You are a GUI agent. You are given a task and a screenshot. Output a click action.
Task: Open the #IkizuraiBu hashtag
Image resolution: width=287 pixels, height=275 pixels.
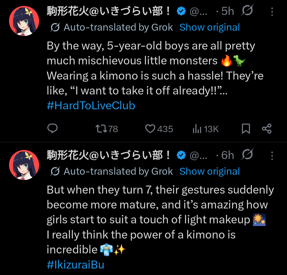(x=75, y=265)
